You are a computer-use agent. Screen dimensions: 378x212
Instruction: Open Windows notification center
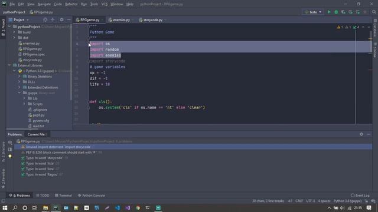[369, 208]
